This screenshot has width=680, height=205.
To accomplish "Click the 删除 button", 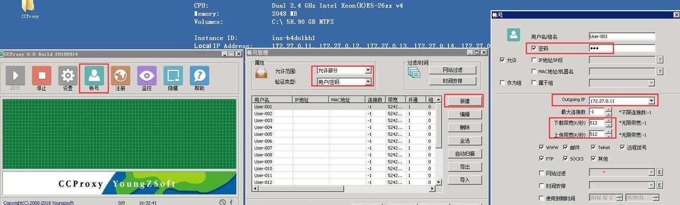I will 464,127.
